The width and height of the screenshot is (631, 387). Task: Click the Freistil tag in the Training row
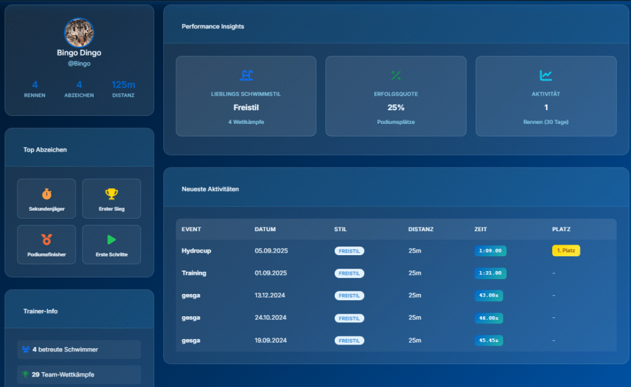coord(349,274)
